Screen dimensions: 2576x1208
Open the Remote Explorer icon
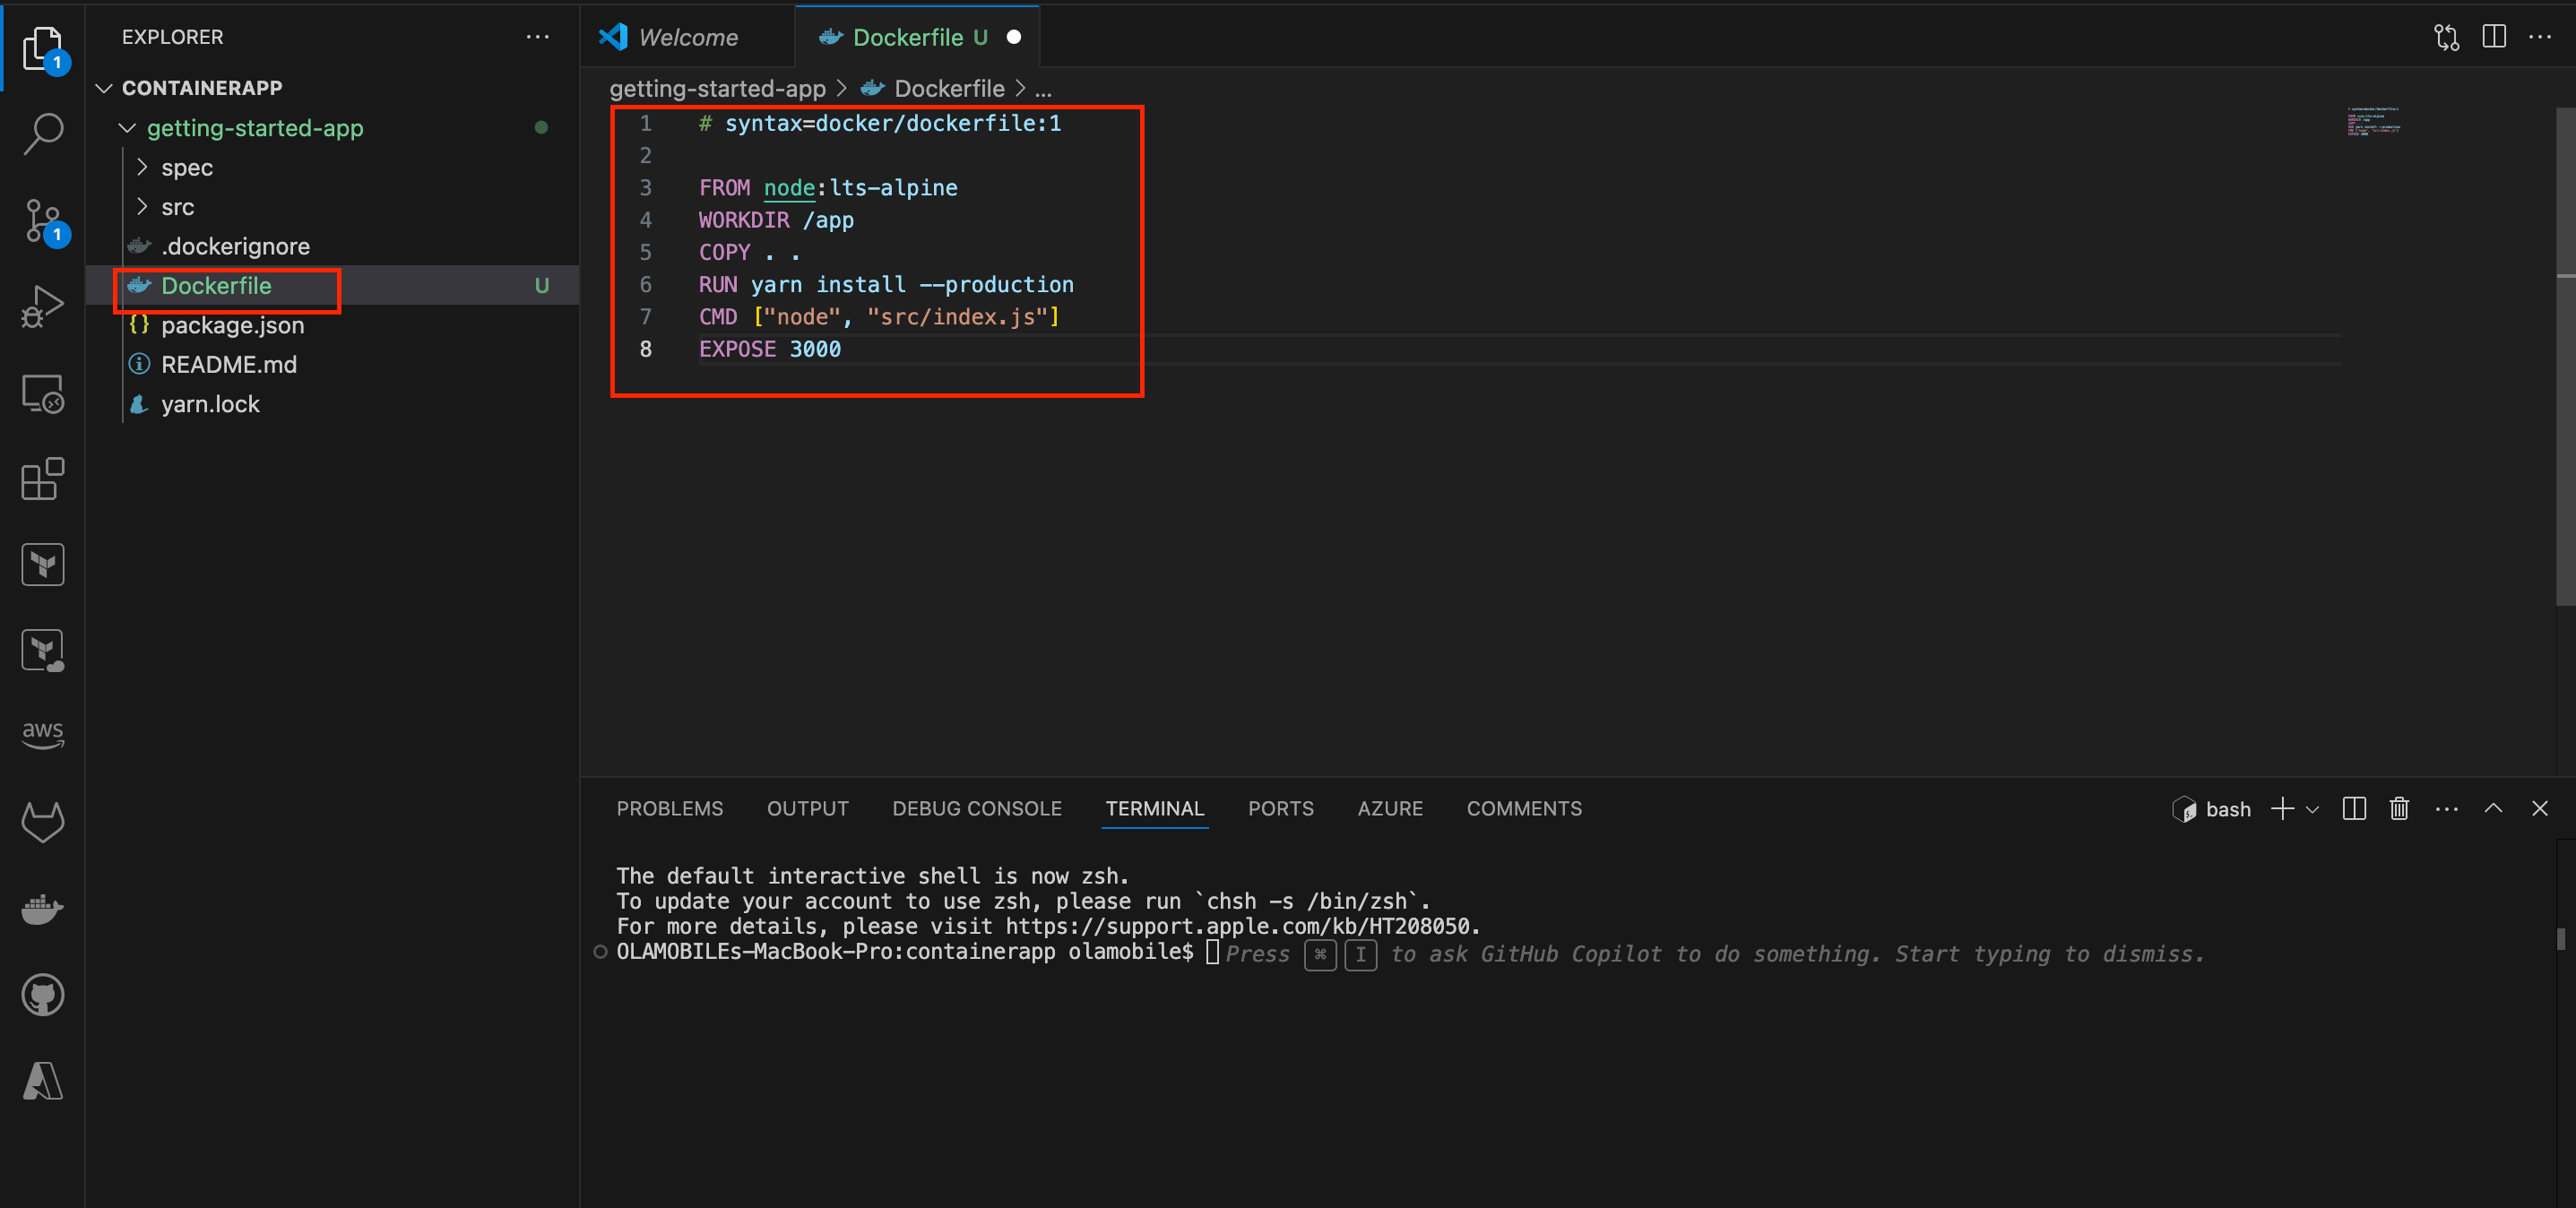click(x=43, y=393)
